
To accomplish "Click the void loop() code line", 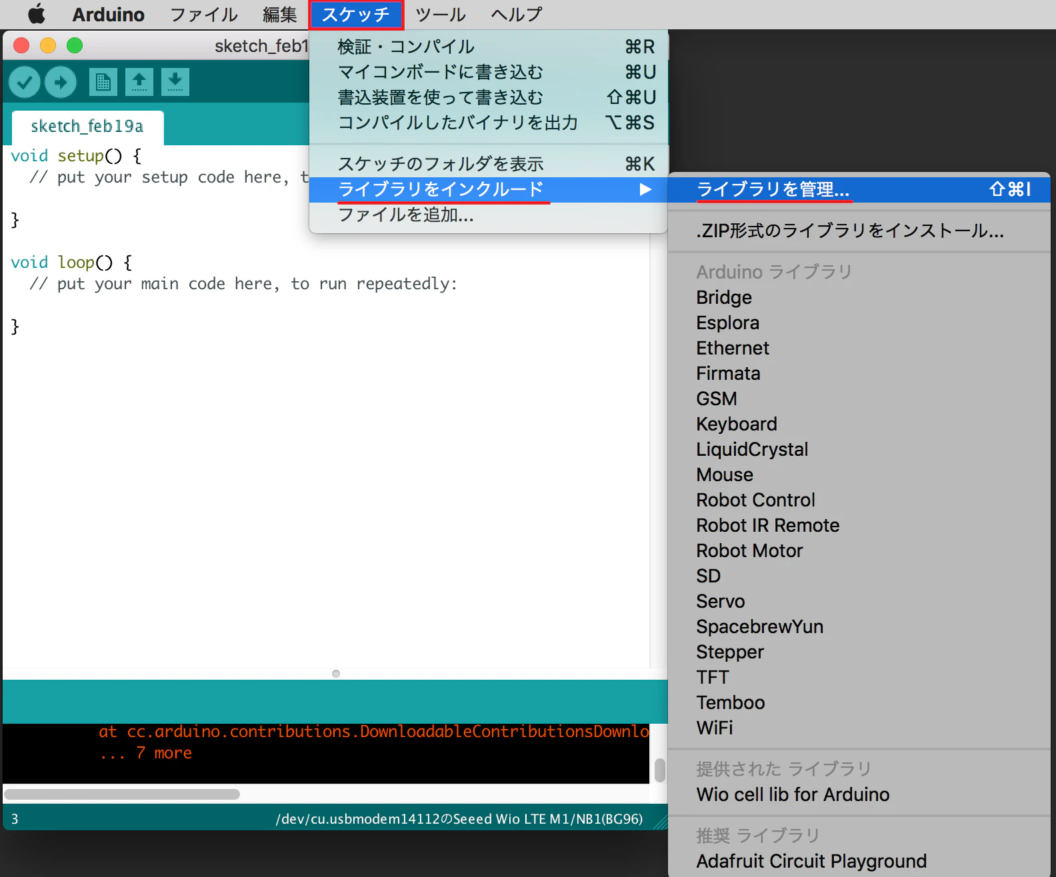I will click(71, 263).
